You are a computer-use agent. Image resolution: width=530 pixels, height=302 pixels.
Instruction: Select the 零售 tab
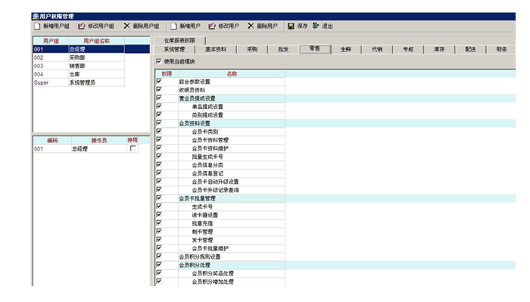pos(315,48)
